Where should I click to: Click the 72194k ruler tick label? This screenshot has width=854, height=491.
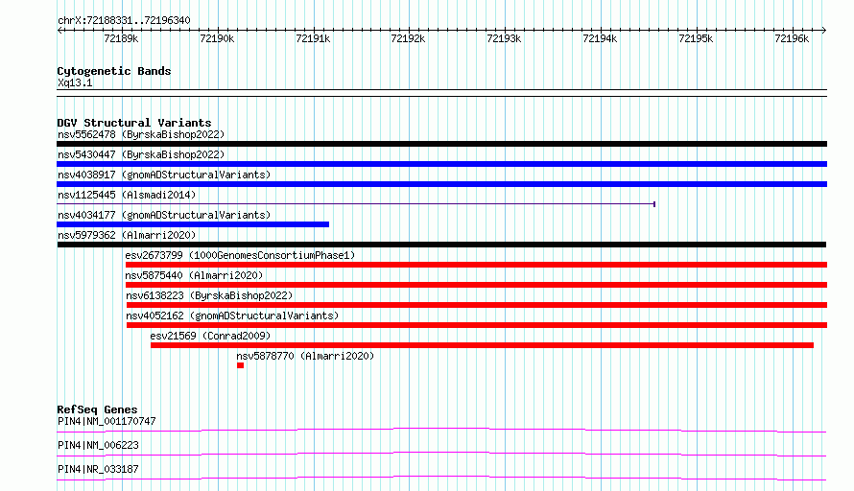click(x=600, y=38)
